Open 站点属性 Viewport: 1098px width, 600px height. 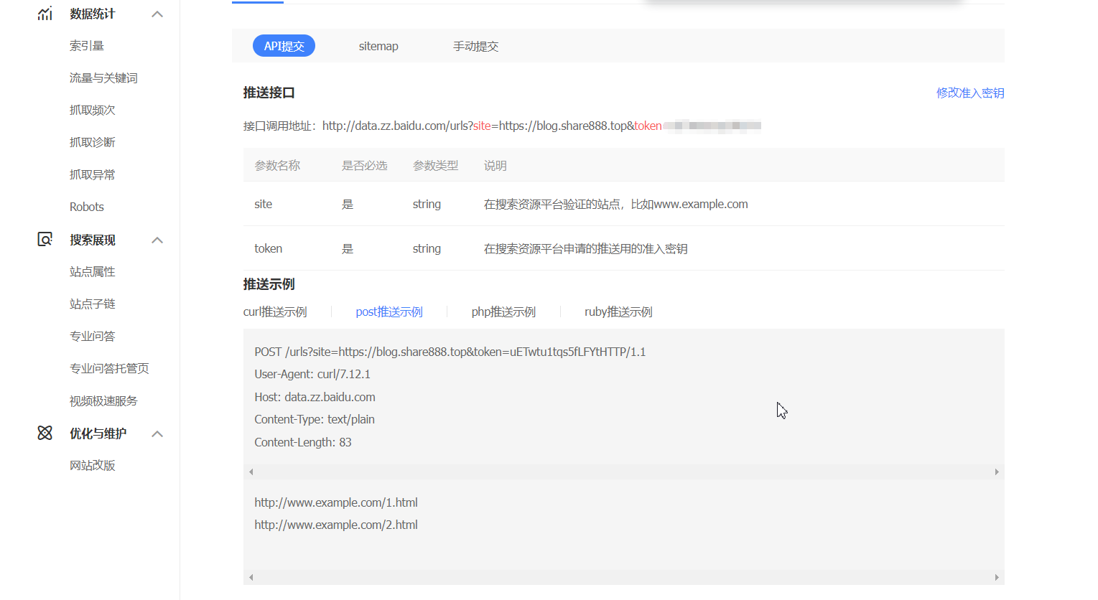pyautogui.click(x=92, y=271)
